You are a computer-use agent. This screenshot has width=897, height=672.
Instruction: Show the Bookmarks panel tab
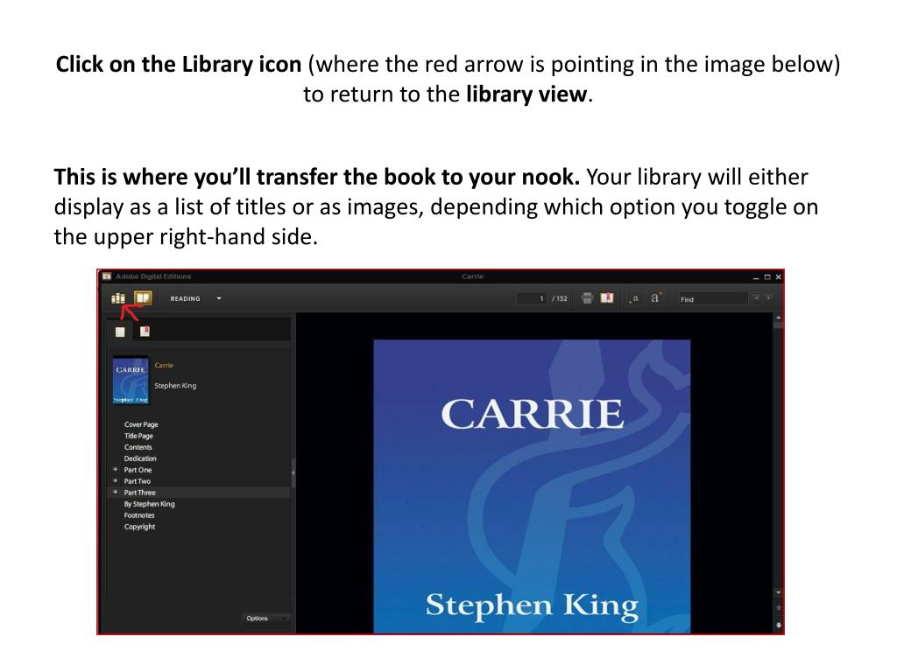click(145, 332)
